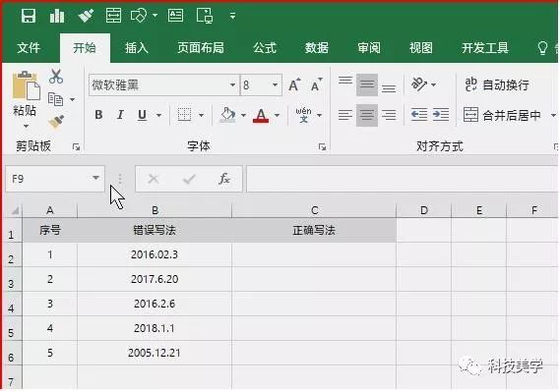Viewport: 560px width, 391px height.
Task: Switch to the 视图 tab
Action: (421, 47)
